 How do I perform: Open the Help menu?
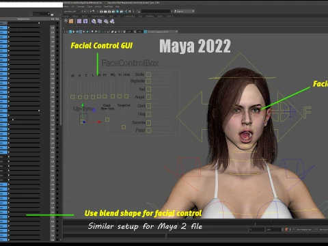[118, 7]
